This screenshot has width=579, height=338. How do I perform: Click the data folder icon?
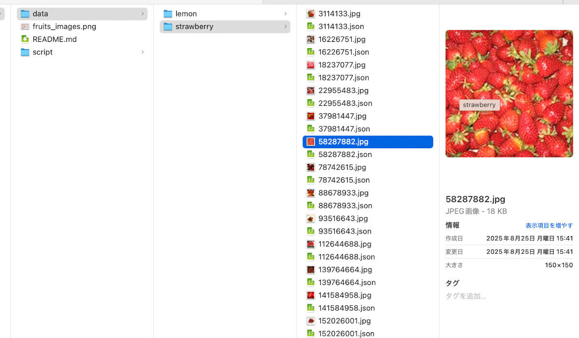click(25, 14)
